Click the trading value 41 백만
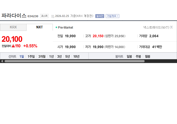This screenshot has height=124, width=177. tap(157, 47)
